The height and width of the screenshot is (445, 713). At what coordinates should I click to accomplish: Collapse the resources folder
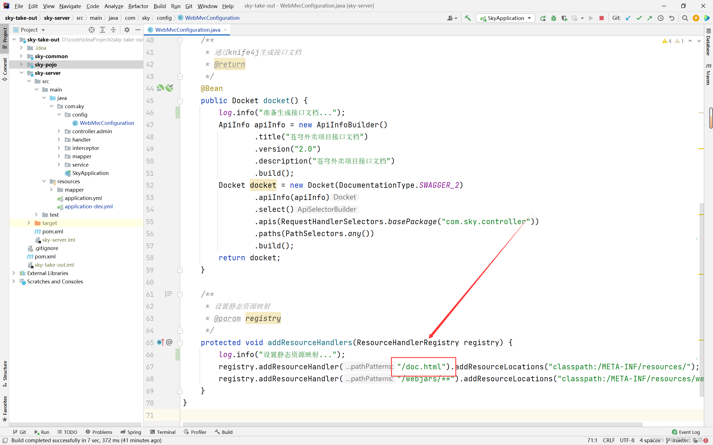(x=44, y=181)
